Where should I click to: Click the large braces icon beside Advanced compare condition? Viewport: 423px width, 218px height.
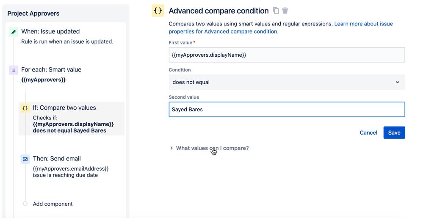[158, 11]
